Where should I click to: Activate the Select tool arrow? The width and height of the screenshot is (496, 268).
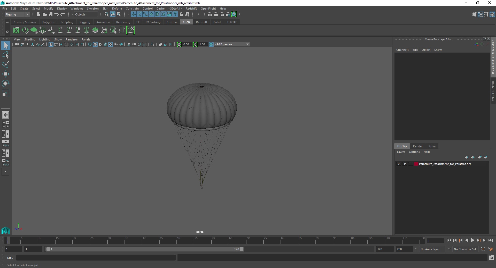pyautogui.click(x=6, y=46)
